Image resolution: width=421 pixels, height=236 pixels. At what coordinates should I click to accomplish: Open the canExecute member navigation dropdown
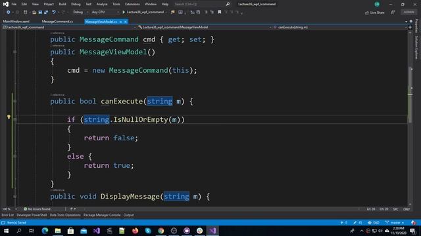tap(340, 28)
